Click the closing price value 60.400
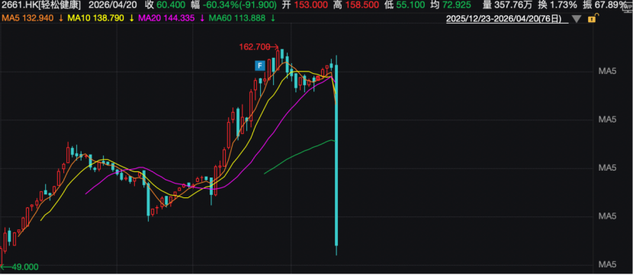This screenshot has height=275, width=633. click(171, 5)
